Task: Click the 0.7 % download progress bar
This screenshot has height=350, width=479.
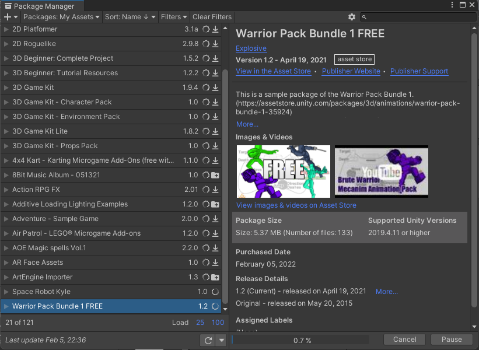Action: (300, 340)
